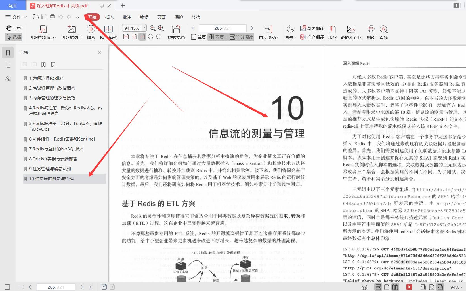466x291 pixels.
Task: Activate the 压缩 compress tool
Action: pyautogui.click(x=332, y=32)
